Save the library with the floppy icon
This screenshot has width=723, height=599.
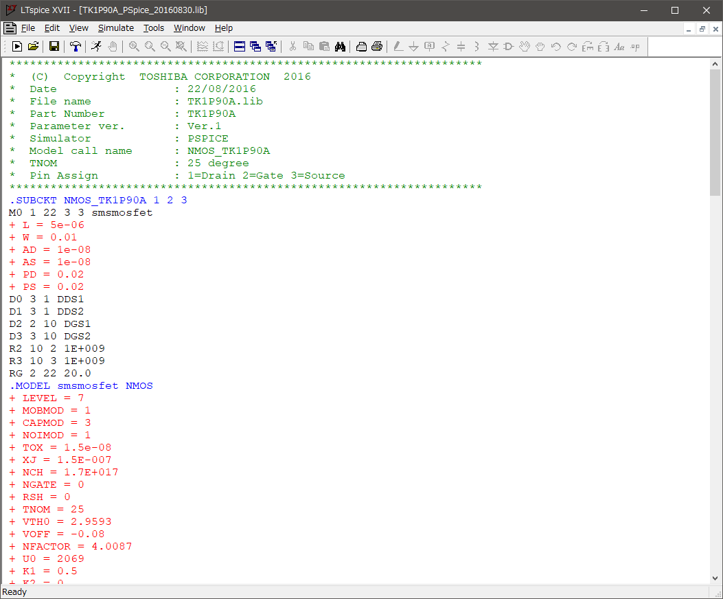[54, 46]
